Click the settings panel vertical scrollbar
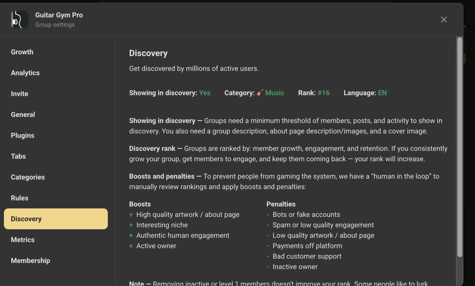Image resolution: width=475 pixels, height=286 pixels. tap(459, 147)
